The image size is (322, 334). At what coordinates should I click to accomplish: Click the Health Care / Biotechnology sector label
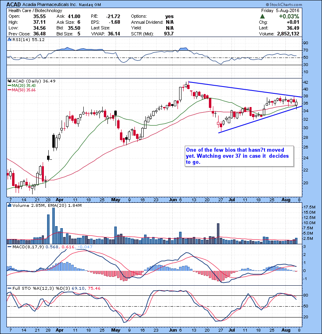(35, 10)
